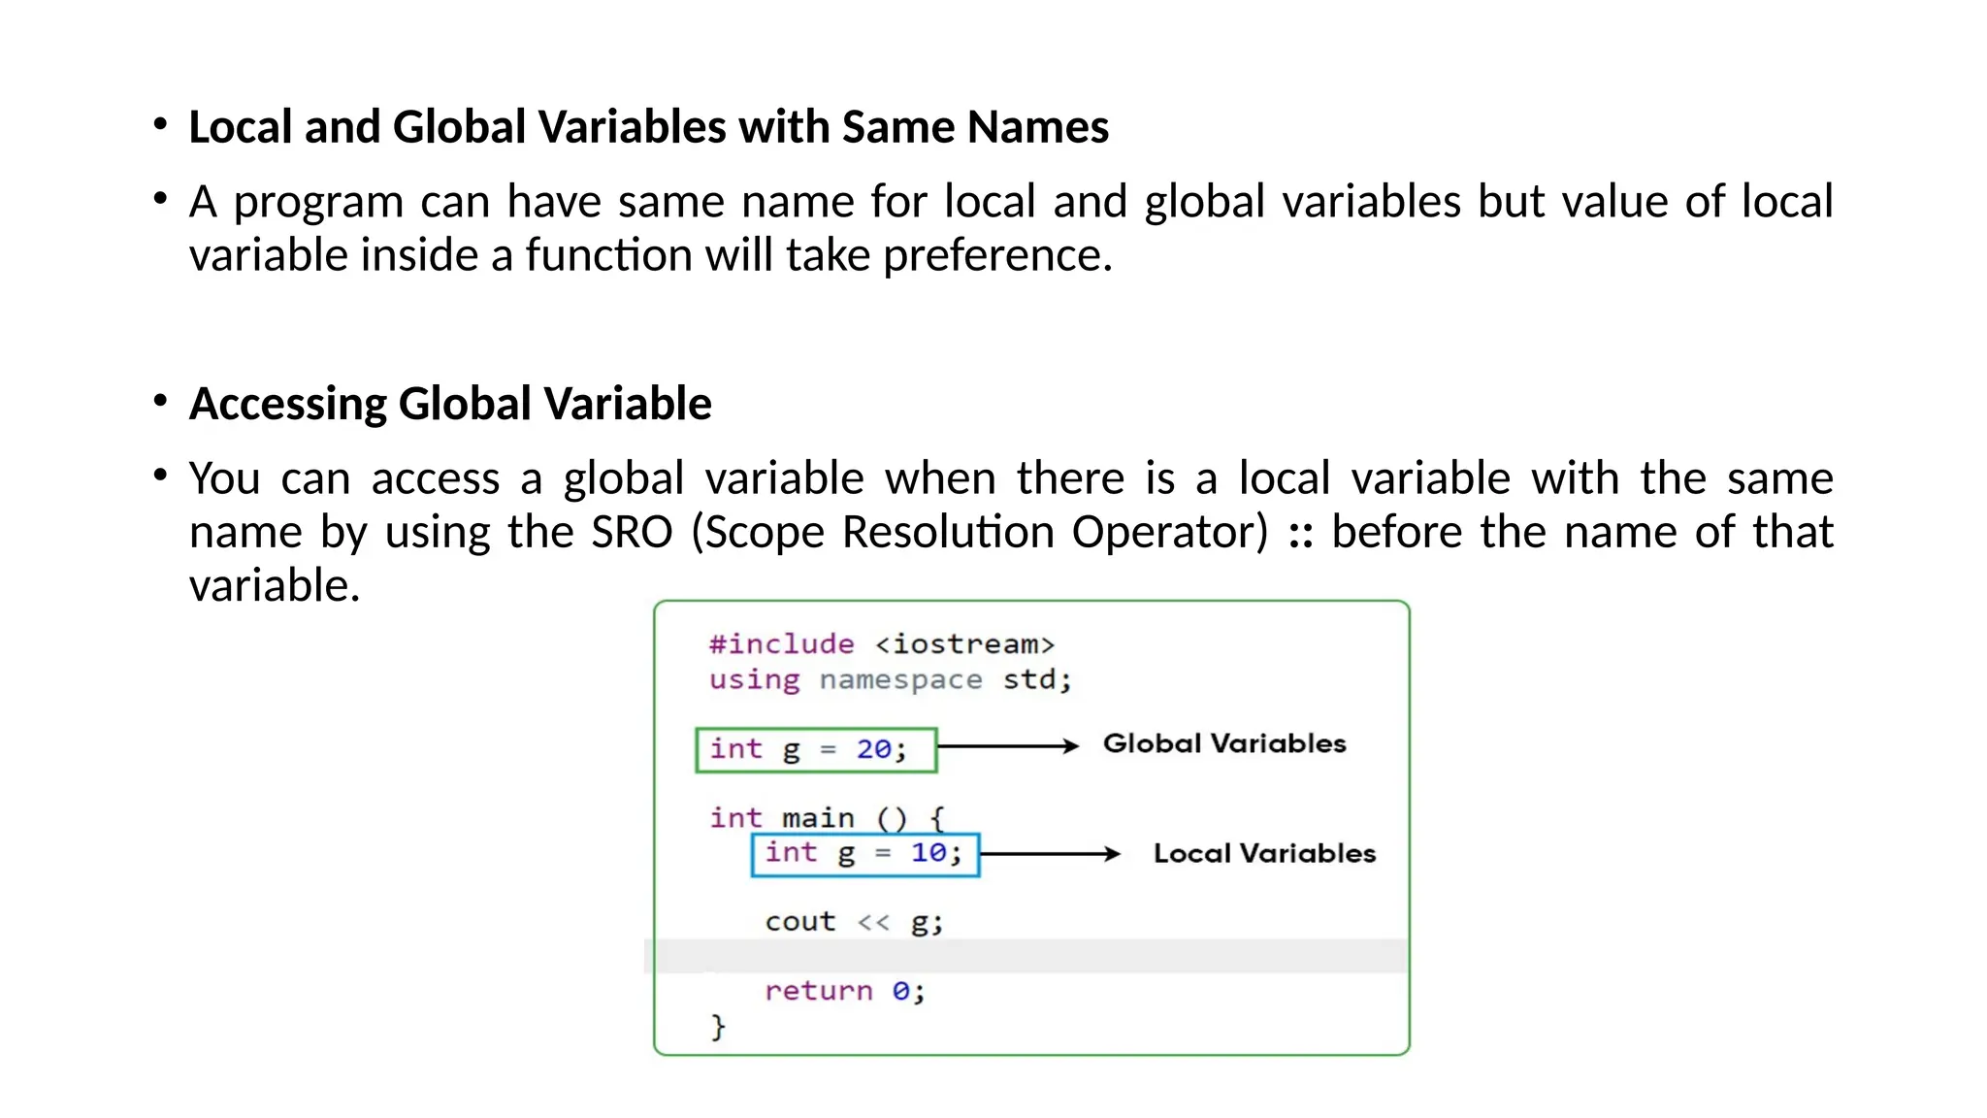The width and height of the screenshot is (1987, 1118).
Task: Click the 'using namespace std;' line
Action: click(x=890, y=679)
